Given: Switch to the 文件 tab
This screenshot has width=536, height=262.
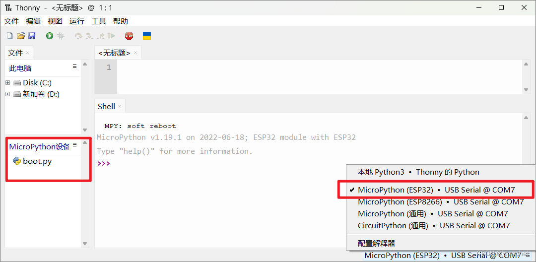Looking at the screenshot, I should 15,53.
